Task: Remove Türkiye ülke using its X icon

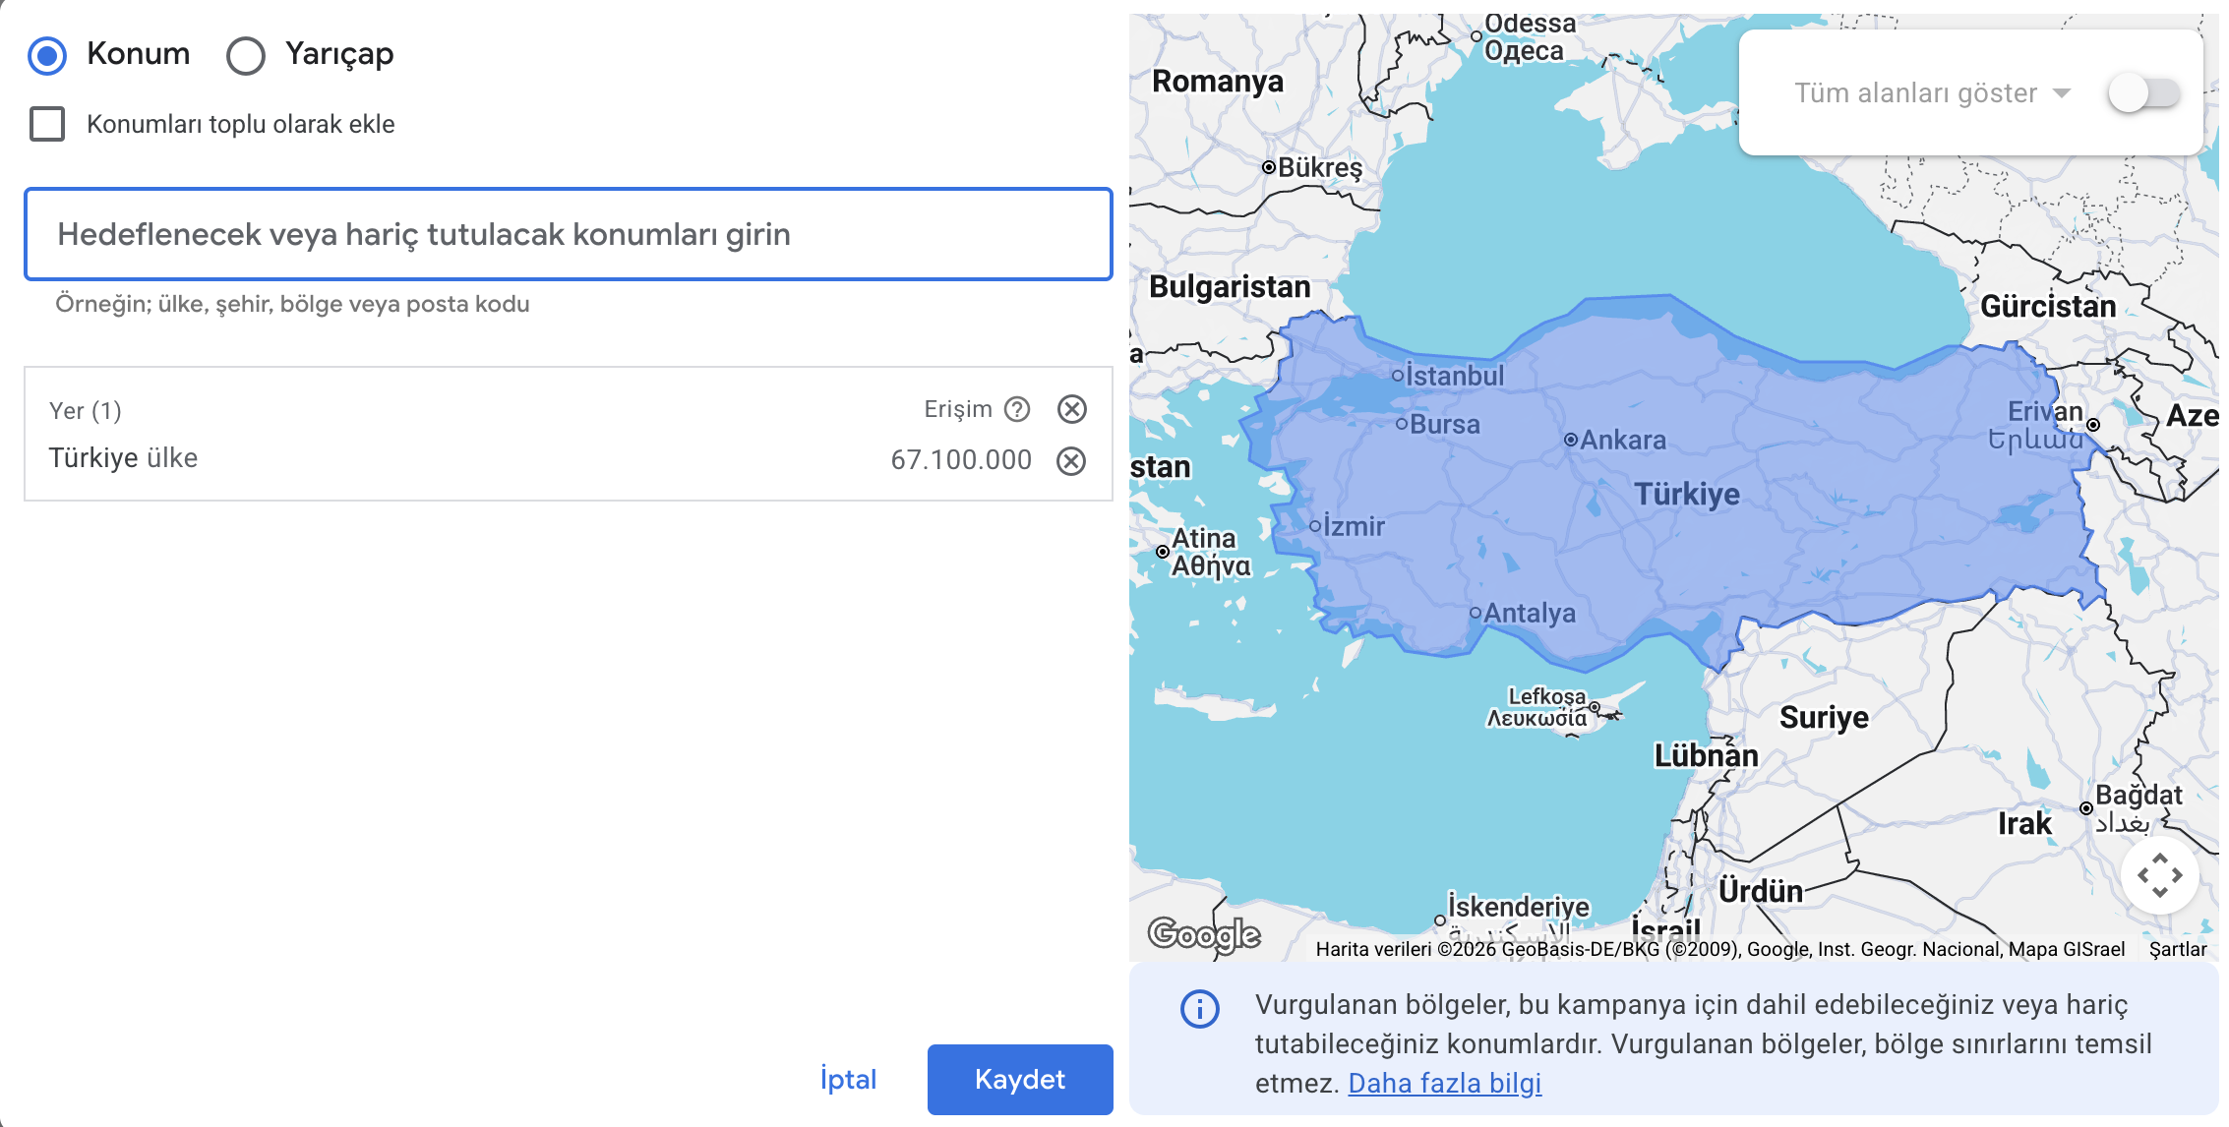Action: [1071, 459]
